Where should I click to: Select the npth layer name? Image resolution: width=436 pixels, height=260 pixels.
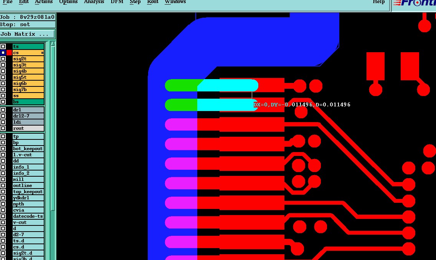click(28, 204)
